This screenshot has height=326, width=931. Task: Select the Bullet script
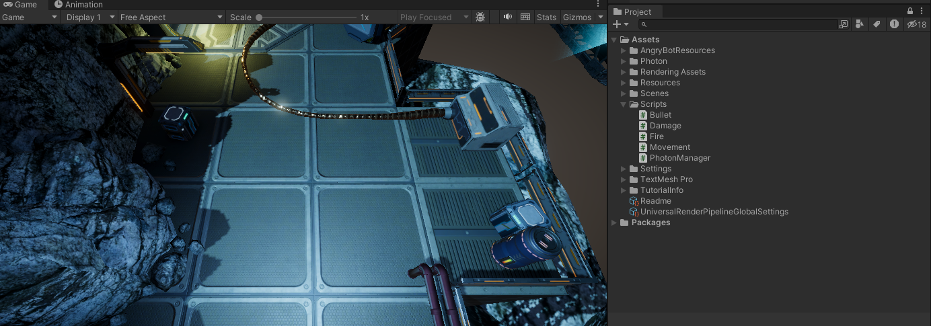[655, 115]
